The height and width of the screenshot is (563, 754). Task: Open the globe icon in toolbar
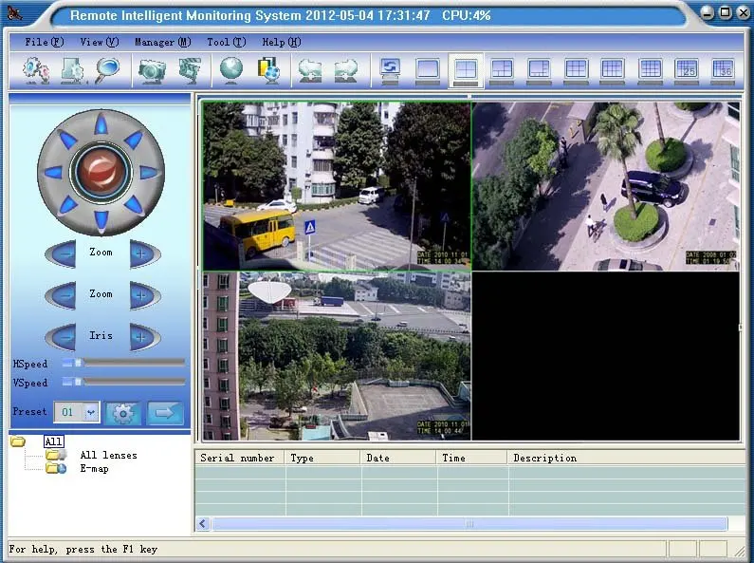pyautogui.click(x=231, y=70)
